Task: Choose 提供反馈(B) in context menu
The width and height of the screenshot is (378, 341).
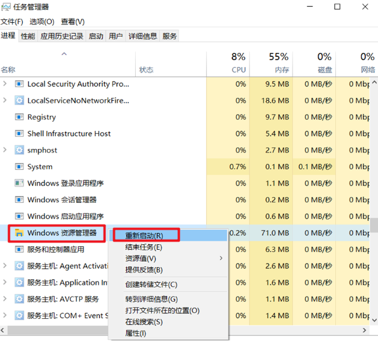Action: click(x=168, y=270)
